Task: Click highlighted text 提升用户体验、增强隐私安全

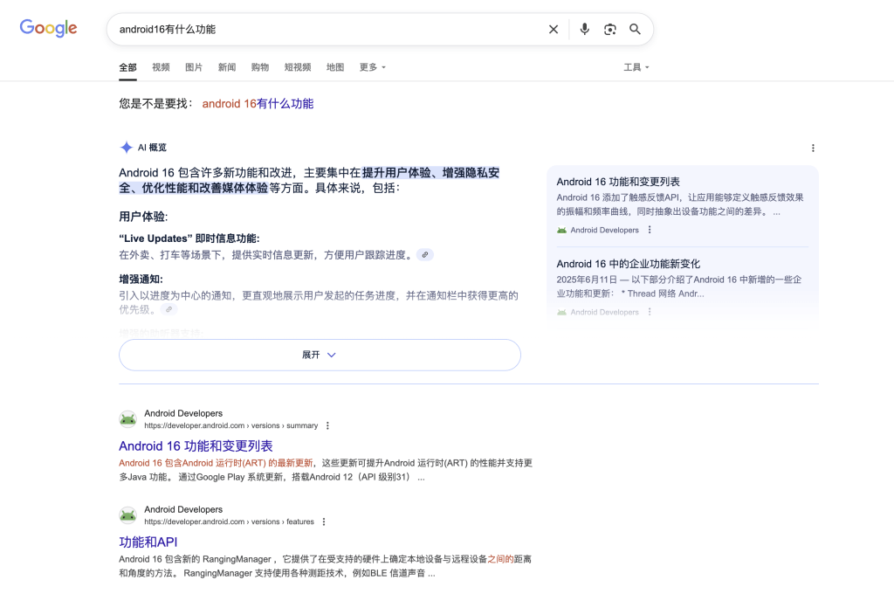Action: click(x=309, y=180)
